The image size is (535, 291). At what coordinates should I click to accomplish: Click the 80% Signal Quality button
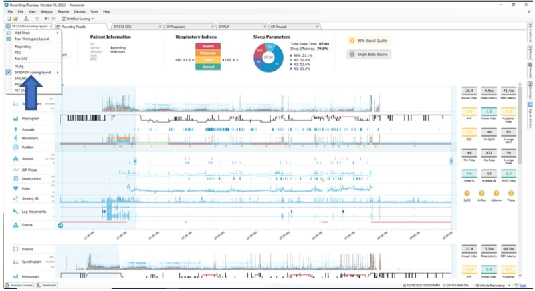(369, 41)
